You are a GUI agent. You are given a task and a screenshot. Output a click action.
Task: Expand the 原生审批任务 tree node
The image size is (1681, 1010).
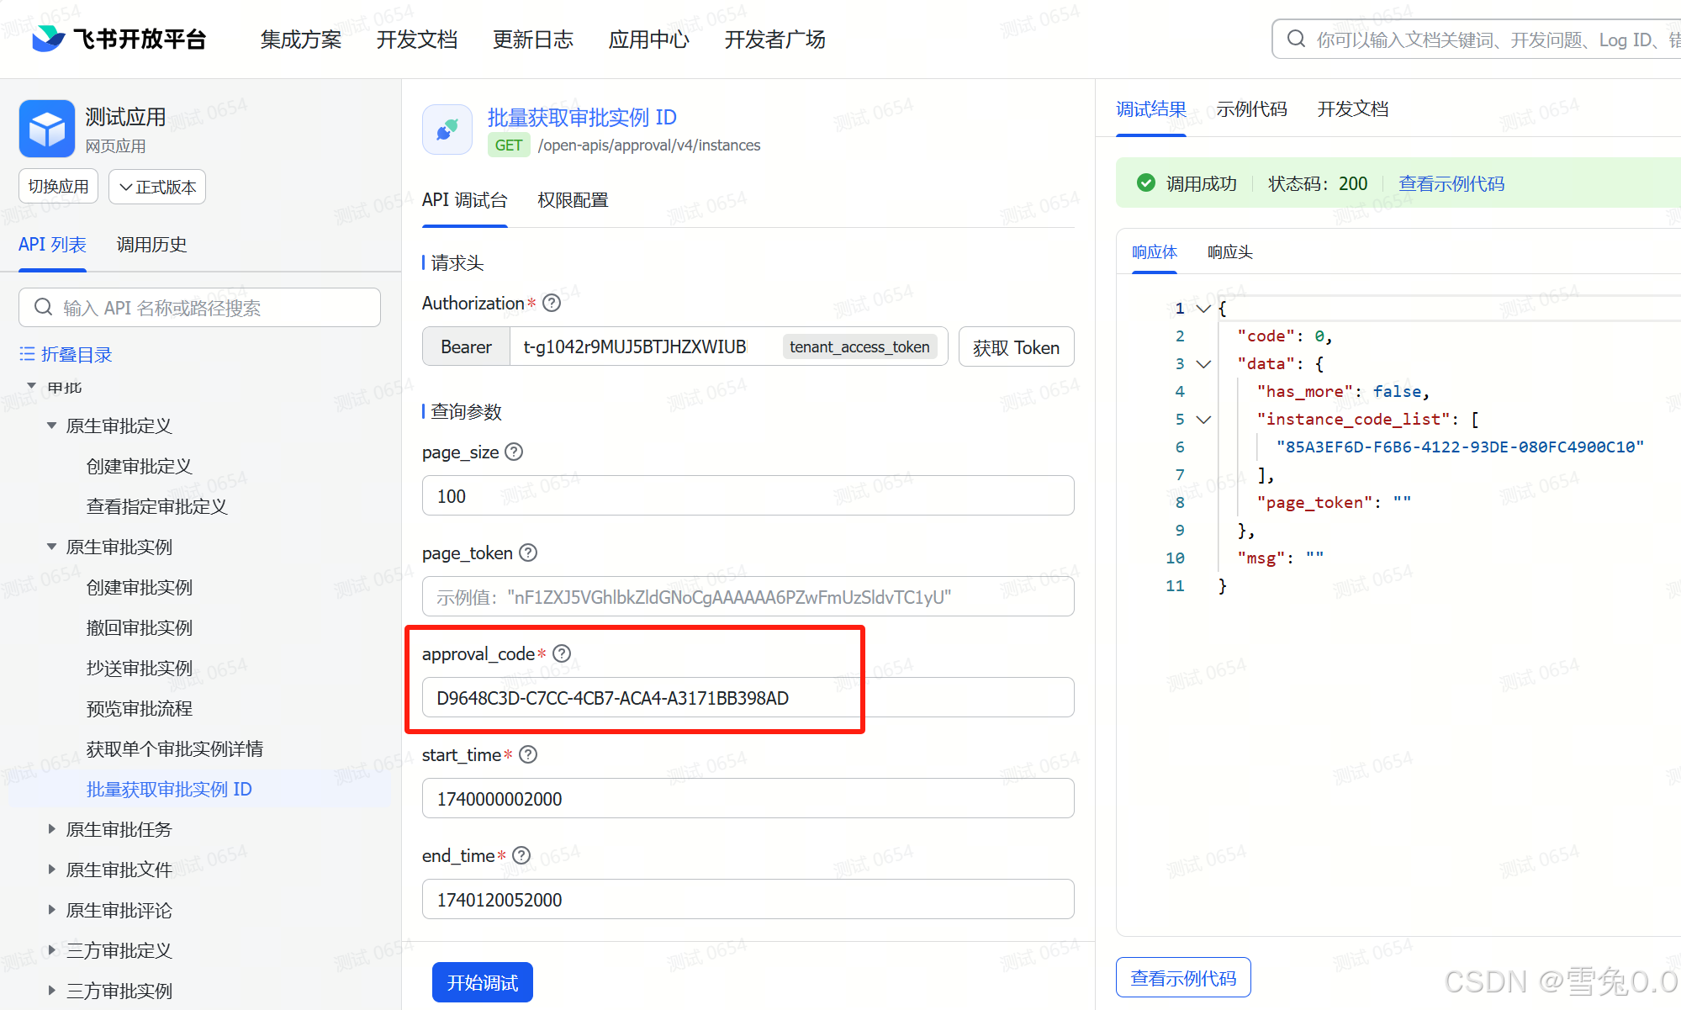[x=51, y=829]
